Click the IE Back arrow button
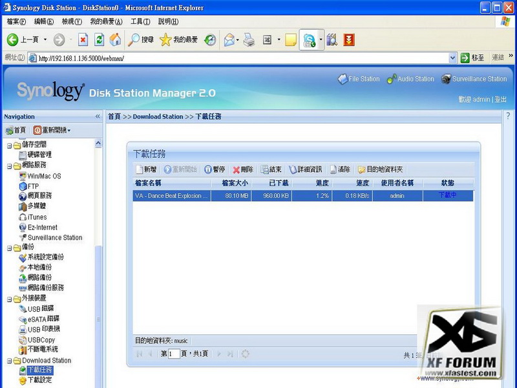The width and height of the screenshot is (517, 388). [13, 40]
